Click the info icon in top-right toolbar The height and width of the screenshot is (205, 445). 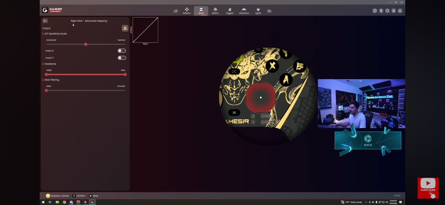click(375, 11)
